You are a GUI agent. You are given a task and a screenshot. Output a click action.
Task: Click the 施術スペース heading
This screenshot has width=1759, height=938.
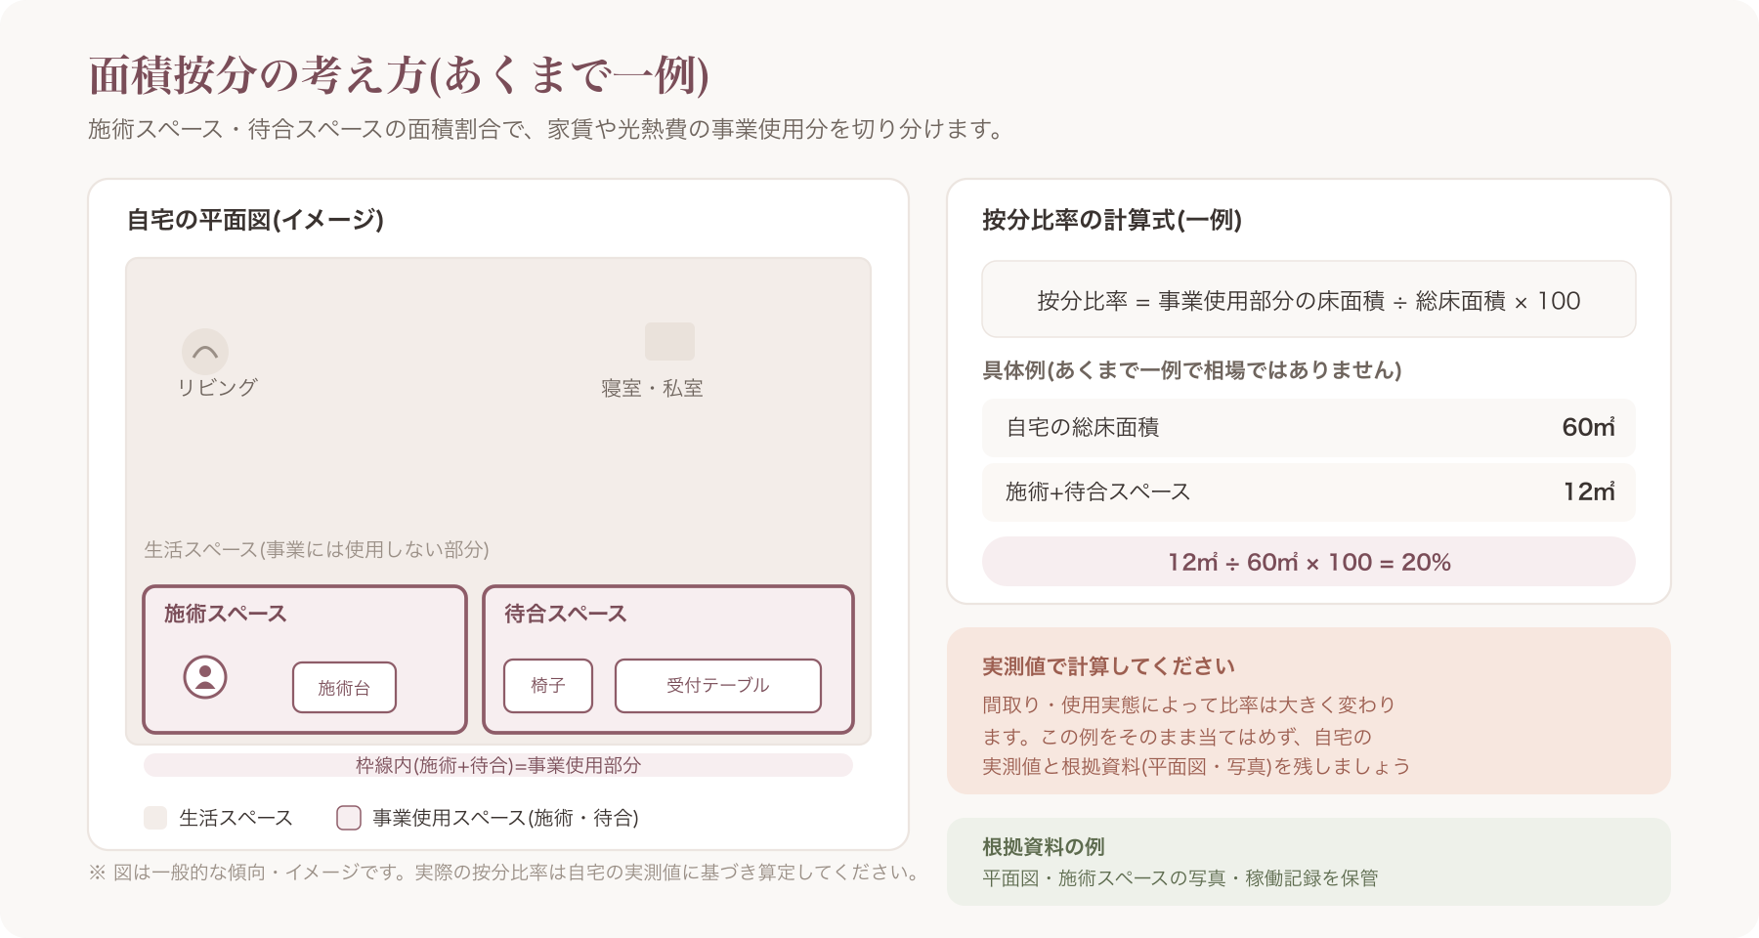[x=226, y=614]
